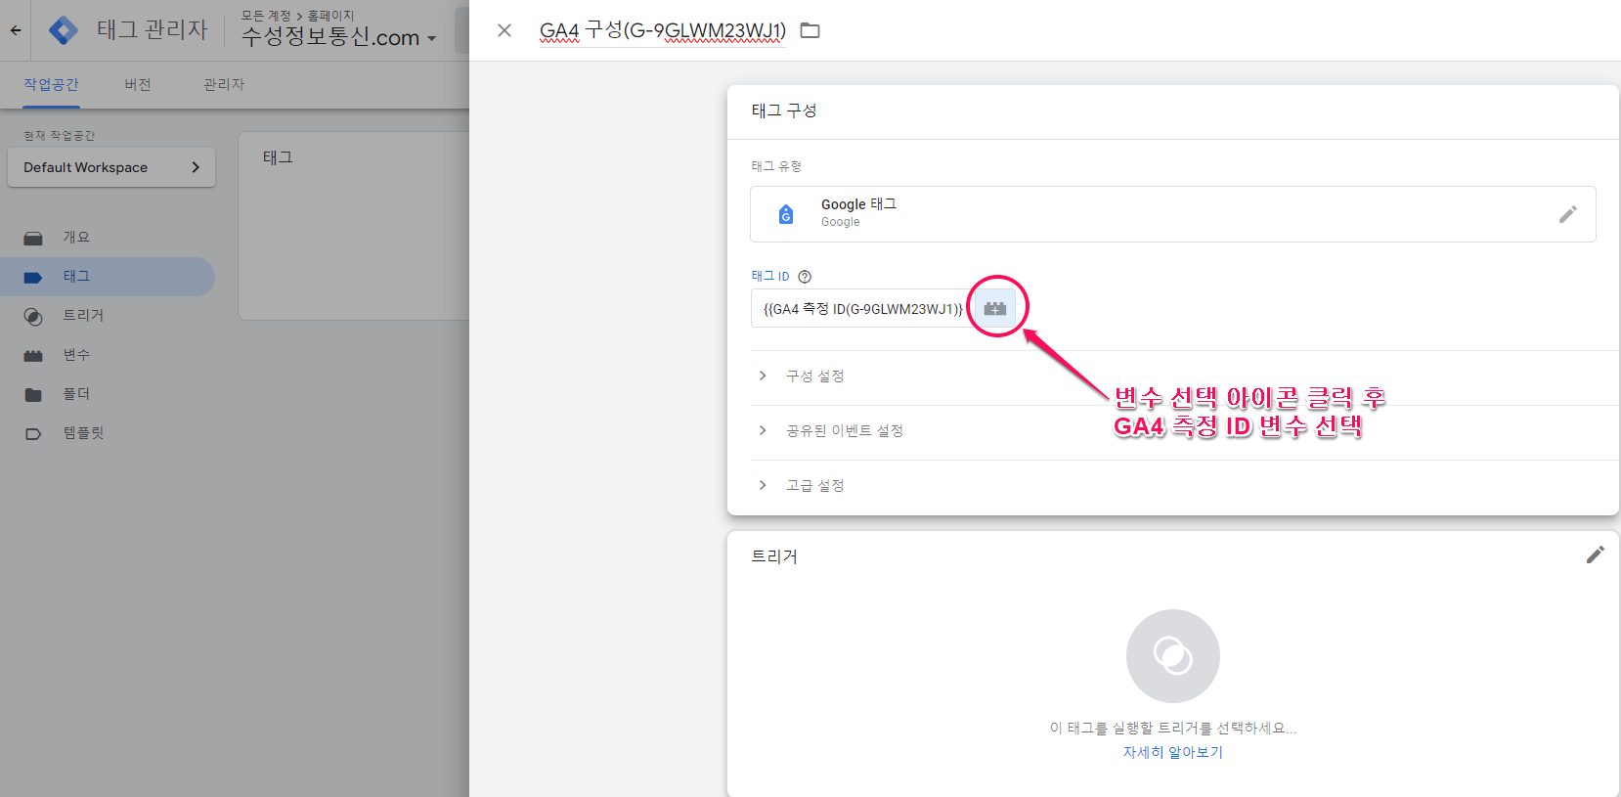Expand the 공유된 이벤트 설정 section
Screen dimensions: 1621x797
click(831, 431)
